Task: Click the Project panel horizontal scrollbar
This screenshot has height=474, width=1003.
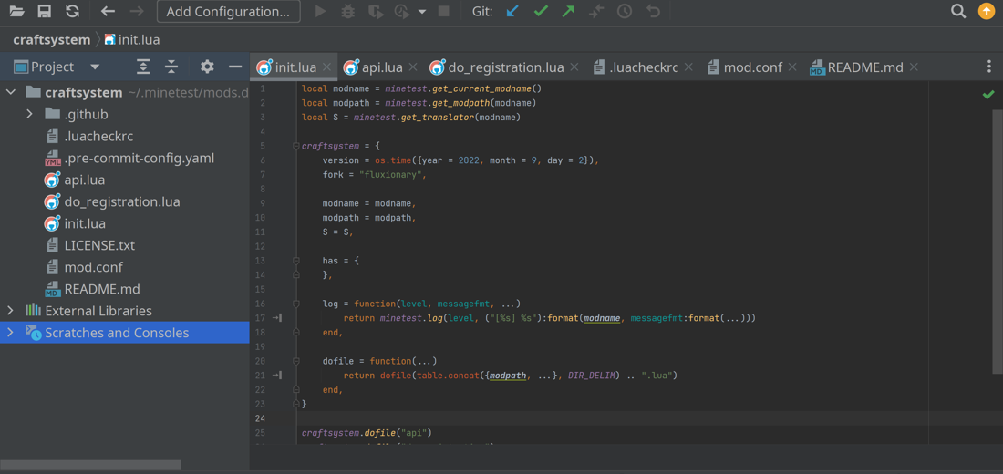Action: 90,465
